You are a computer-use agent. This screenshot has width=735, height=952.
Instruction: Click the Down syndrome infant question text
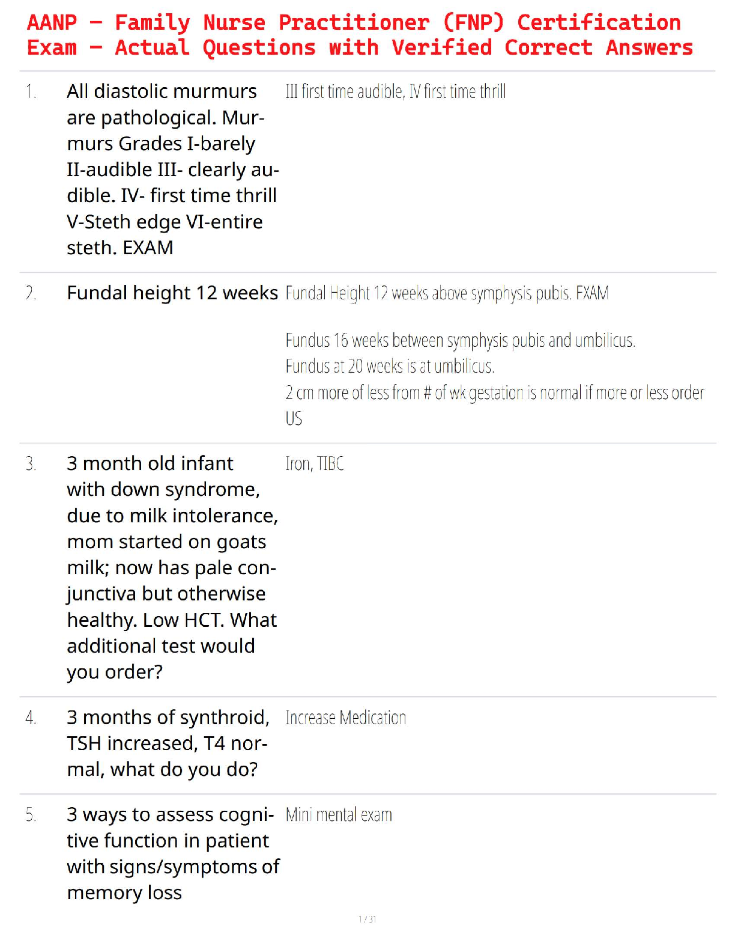[x=172, y=567]
